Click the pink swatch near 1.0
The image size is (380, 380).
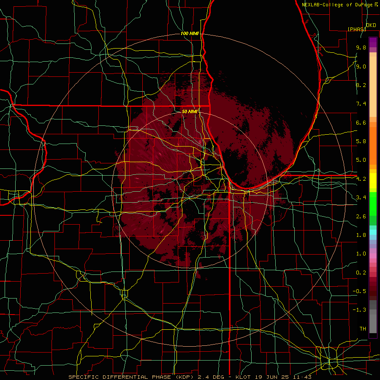[373, 256]
